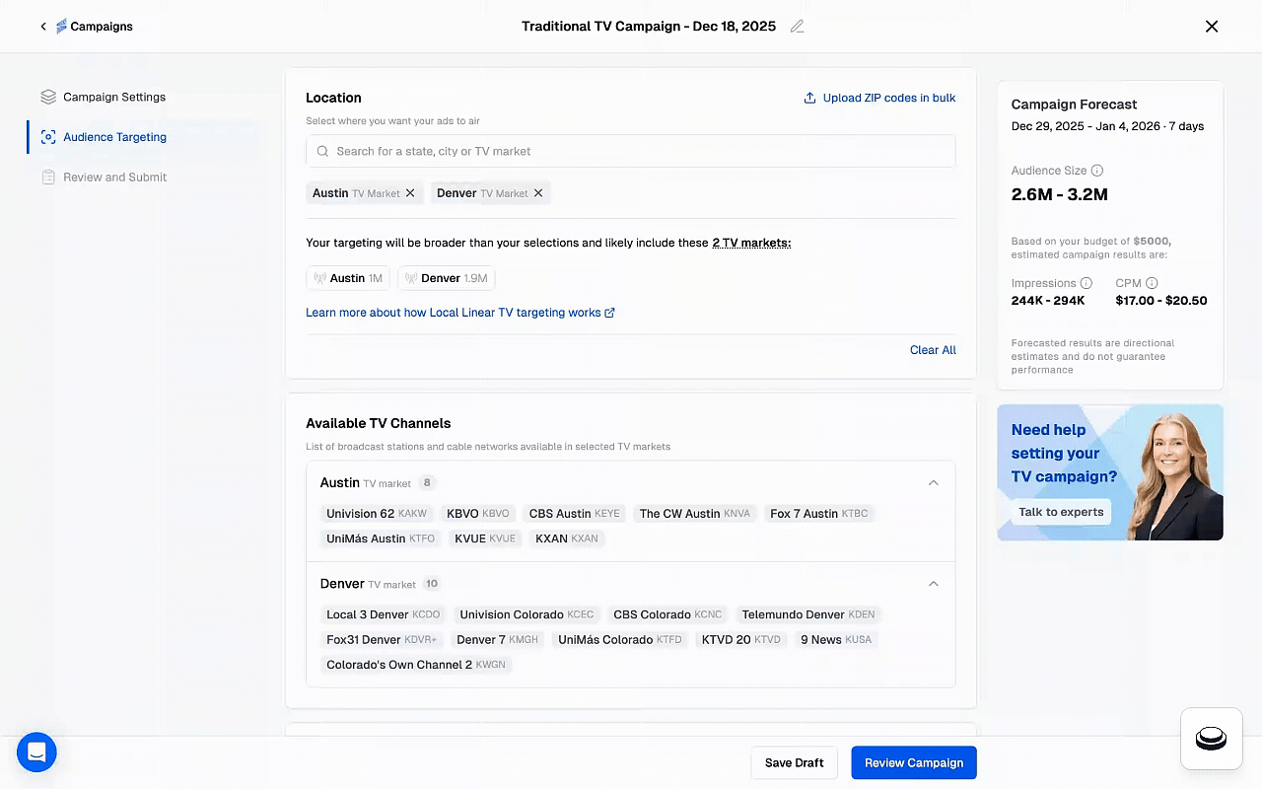This screenshot has height=789, width=1262.
Task: Click Colorado's Own Channel 2 KWGN chip
Action: click(416, 665)
